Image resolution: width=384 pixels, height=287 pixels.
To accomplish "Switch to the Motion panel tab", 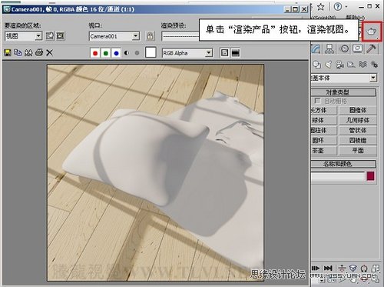I will [x=345, y=48].
